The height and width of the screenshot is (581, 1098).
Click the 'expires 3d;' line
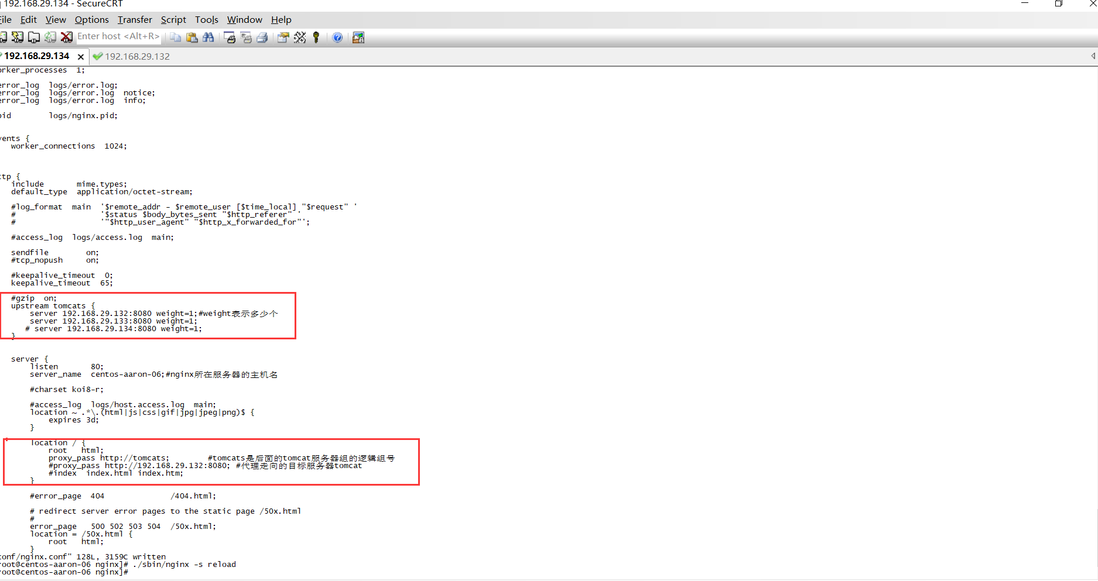coord(74,420)
